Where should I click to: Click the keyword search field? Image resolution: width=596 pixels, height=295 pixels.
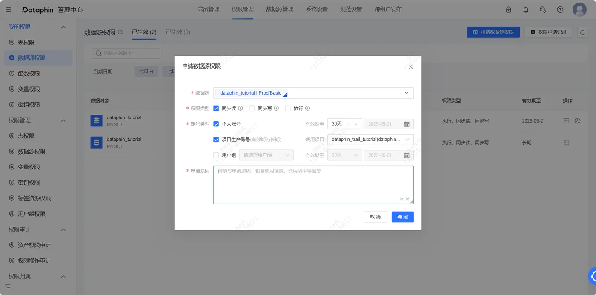click(126, 53)
